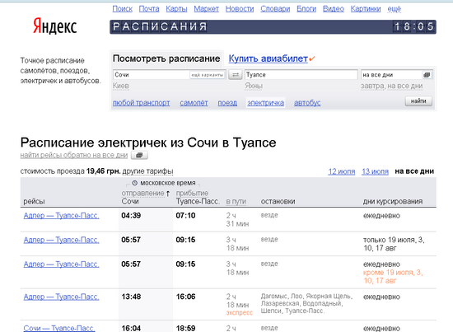The height and width of the screenshot is (332, 453).
Task: Open Адлер — Туапсе-Пасс. 04:39 route
Action: pyautogui.click(x=61, y=216)
